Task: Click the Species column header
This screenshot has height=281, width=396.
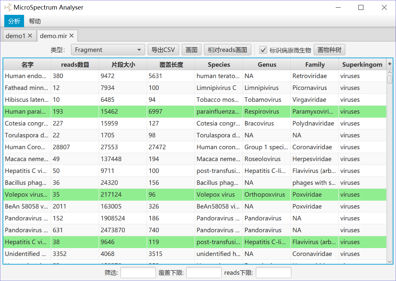Action: click(219, 65)
